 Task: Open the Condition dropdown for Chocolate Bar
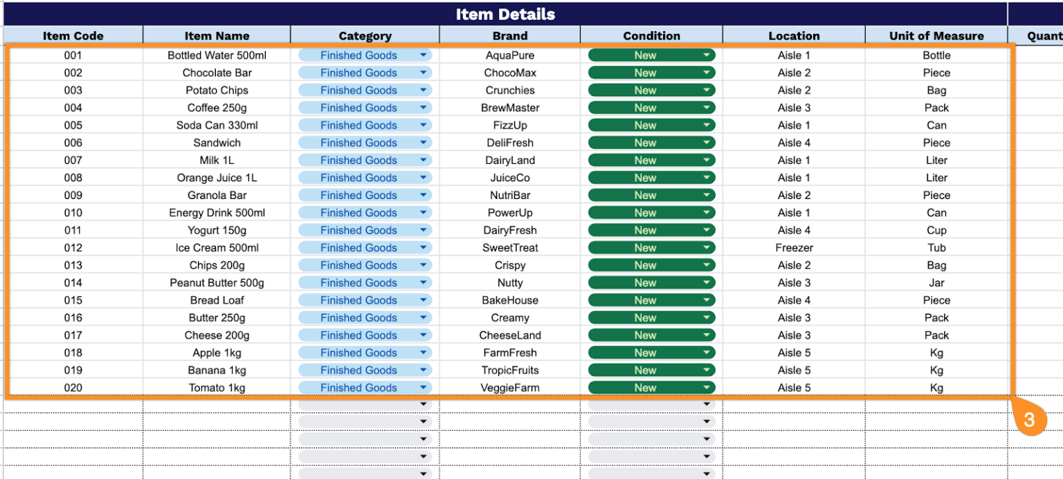pyautogui.click(x=705, y=73)
